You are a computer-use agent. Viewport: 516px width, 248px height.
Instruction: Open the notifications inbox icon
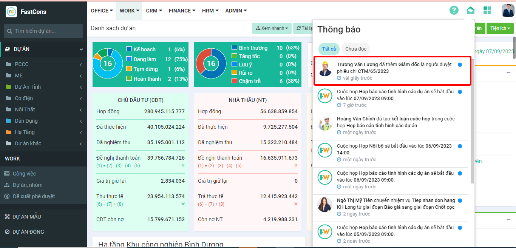pyautogui.click(x=470, y=11)
